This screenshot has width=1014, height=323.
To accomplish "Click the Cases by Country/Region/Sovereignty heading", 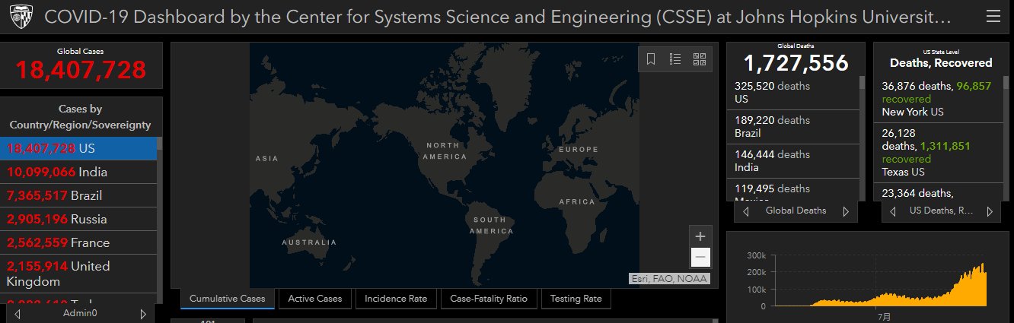I will (80, 117).
